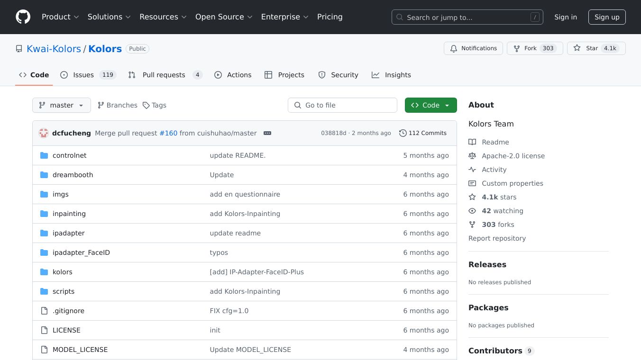Open the Product menu dropdown
Image resolution: width=641 pixels, height=360 pixels.
(x=60, y=17)
